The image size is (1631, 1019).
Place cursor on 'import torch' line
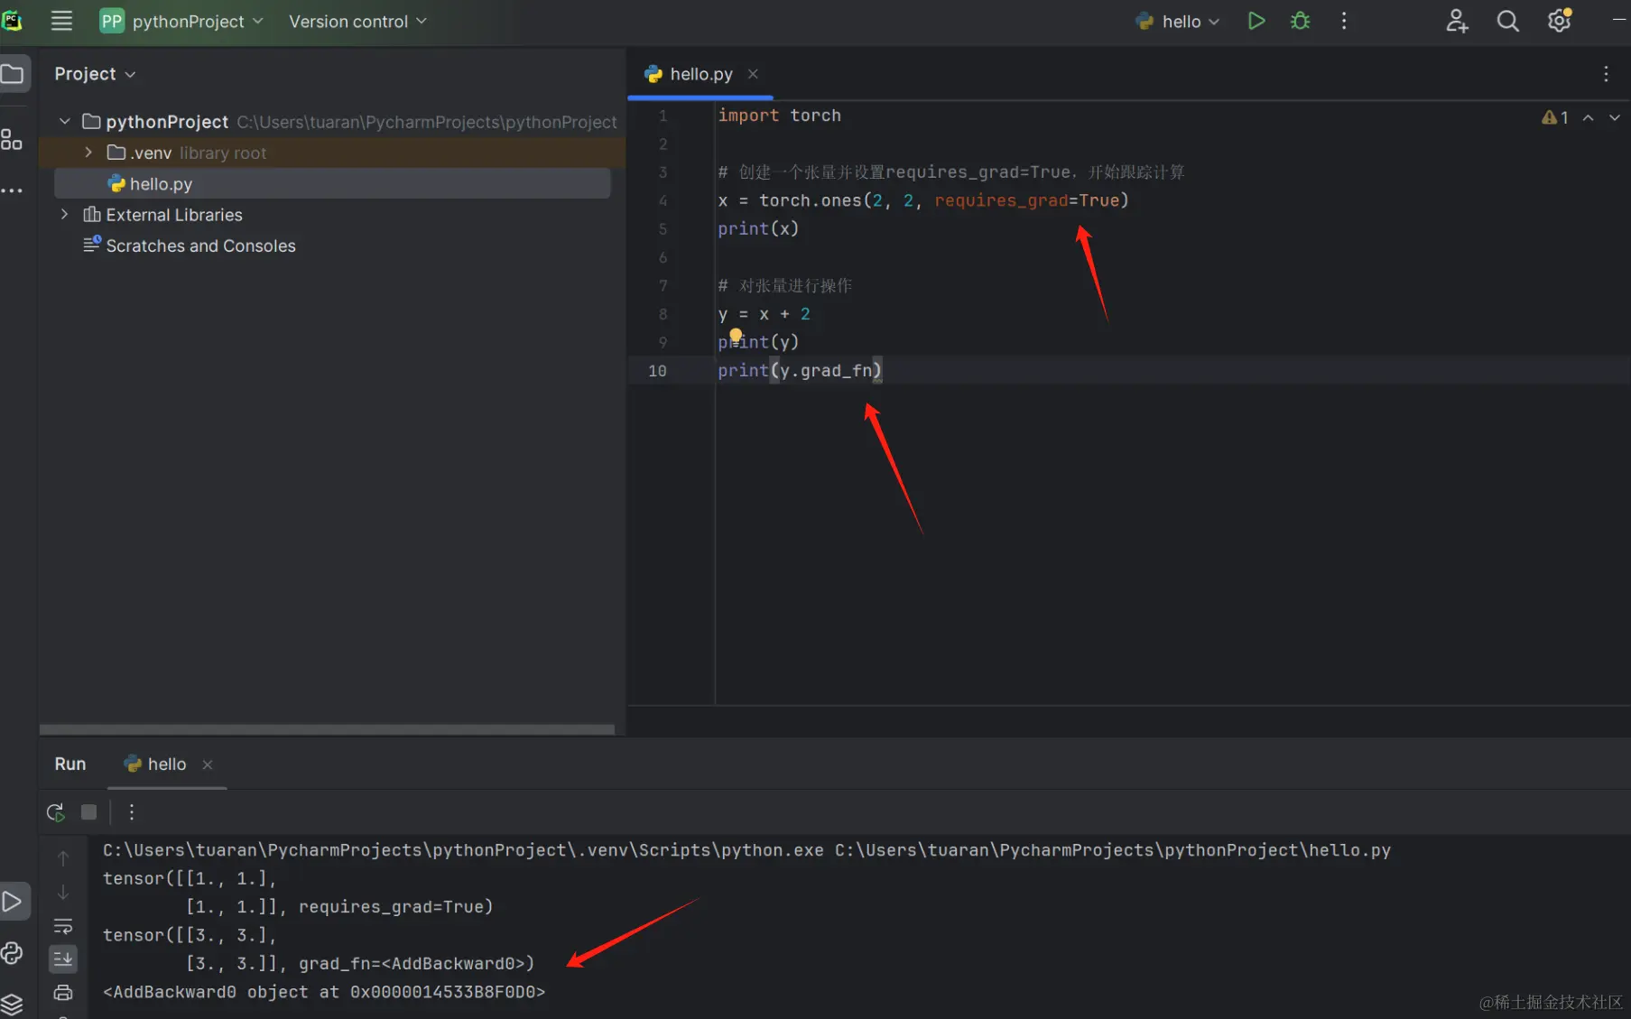pos(780,116)
